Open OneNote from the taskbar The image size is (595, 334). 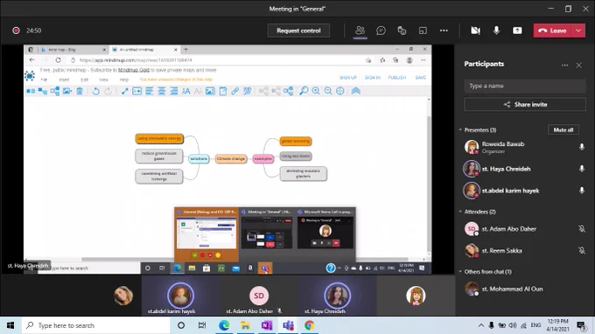[x=266, y=325]
